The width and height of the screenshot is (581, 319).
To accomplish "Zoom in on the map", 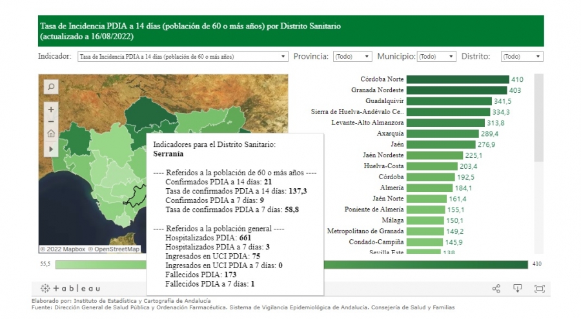I will [x=51, y=110].
